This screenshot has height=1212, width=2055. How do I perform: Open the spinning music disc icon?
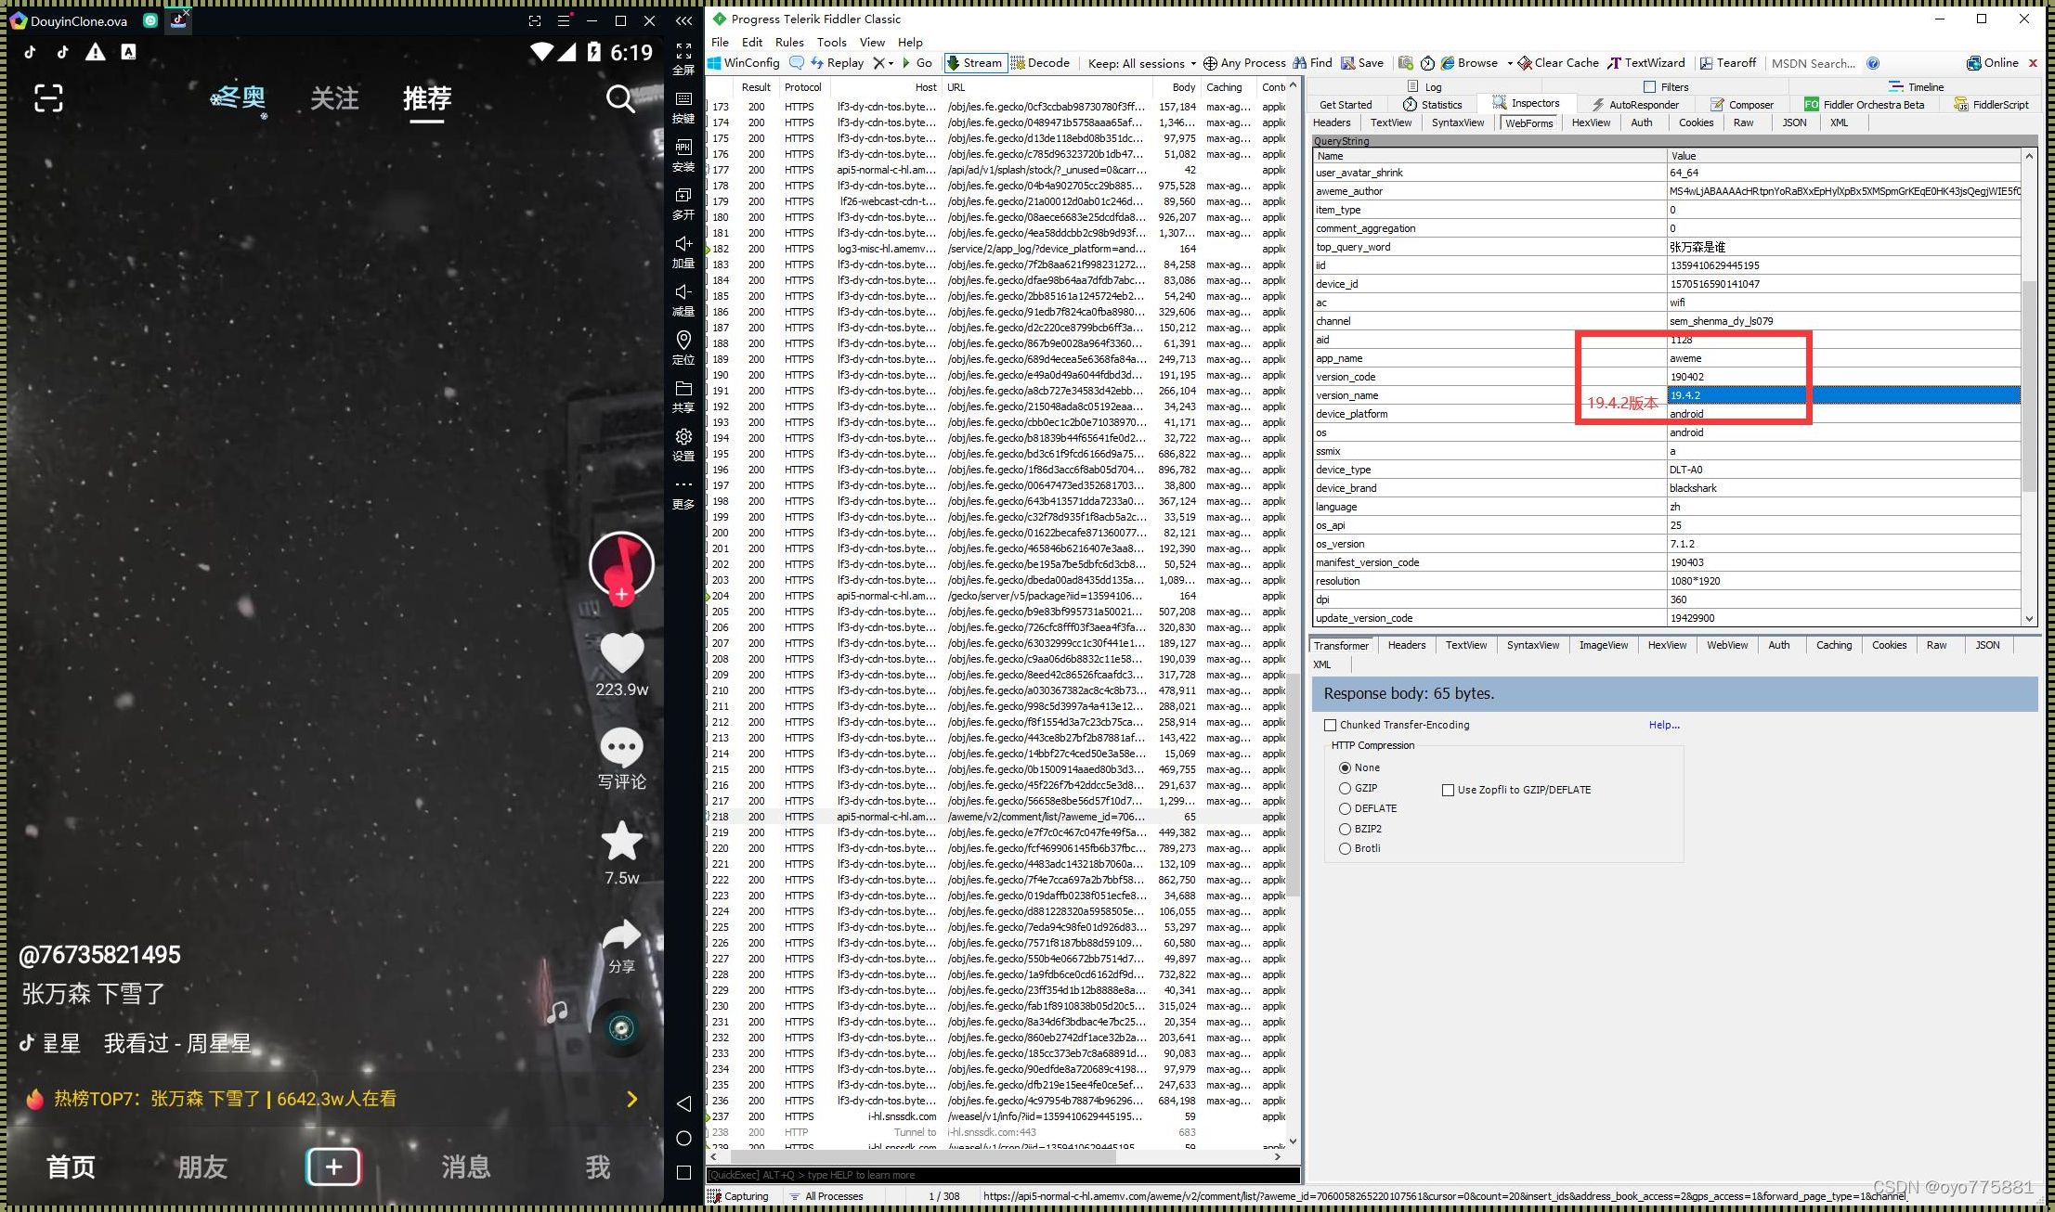click(x=621, y=1027)
